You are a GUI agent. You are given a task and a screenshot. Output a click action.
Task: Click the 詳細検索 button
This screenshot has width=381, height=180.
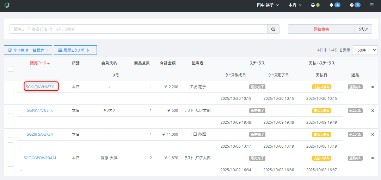tap(321, 29)
